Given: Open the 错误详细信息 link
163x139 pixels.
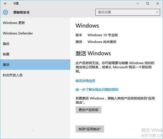Looking at the screenshot, I should 85,81.
